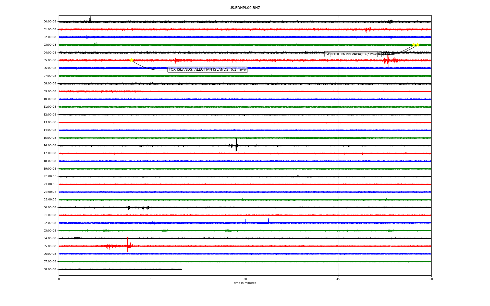Image resolution: width=490 pixels, height=306 pixels.
Task: Click the 'time in minutes' axis label
Action: click(245, 283)
